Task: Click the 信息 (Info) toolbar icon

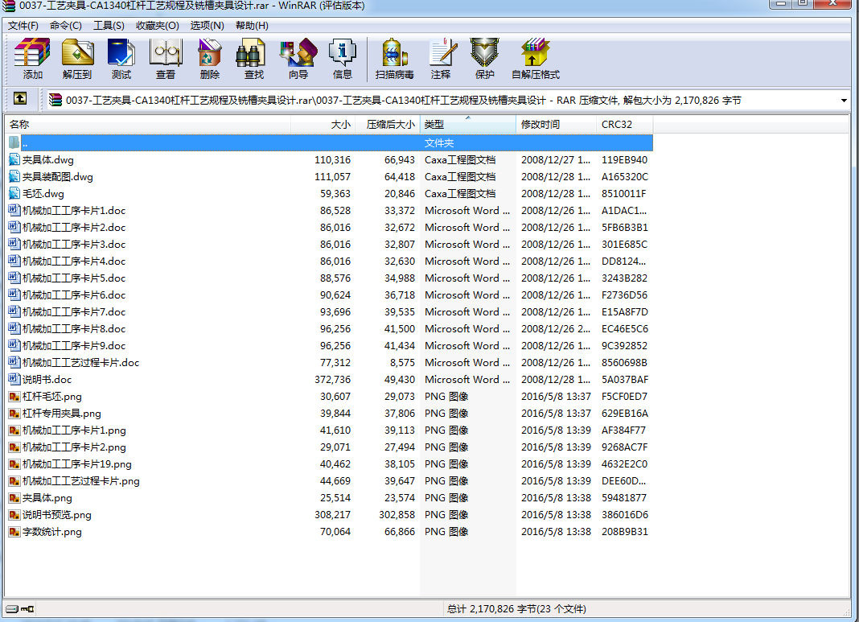Action: (343, 52)
